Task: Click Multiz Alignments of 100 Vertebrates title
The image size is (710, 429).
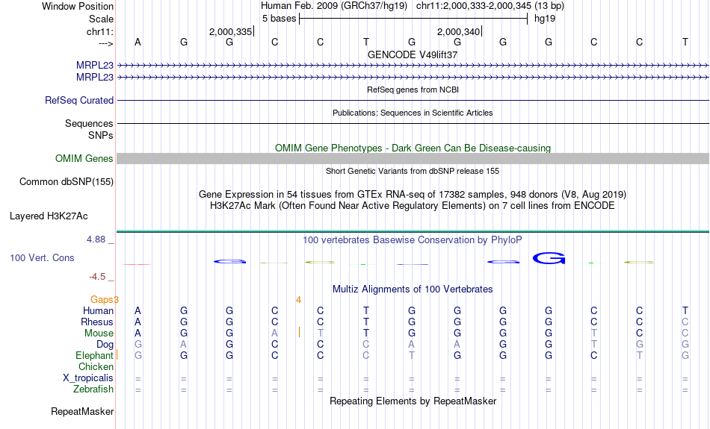Action: (x=413, y=289)
